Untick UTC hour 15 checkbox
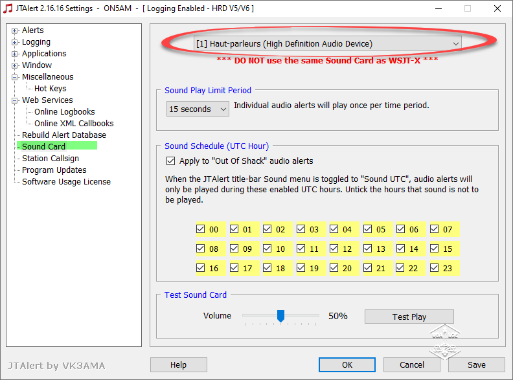 tap(434, 249)
